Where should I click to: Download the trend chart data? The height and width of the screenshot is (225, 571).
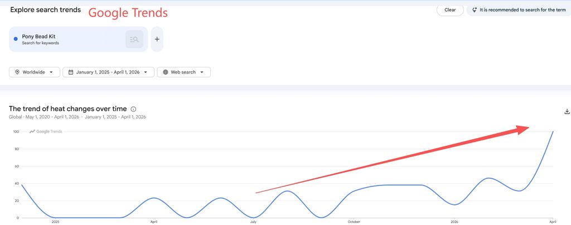click(567, 111)
